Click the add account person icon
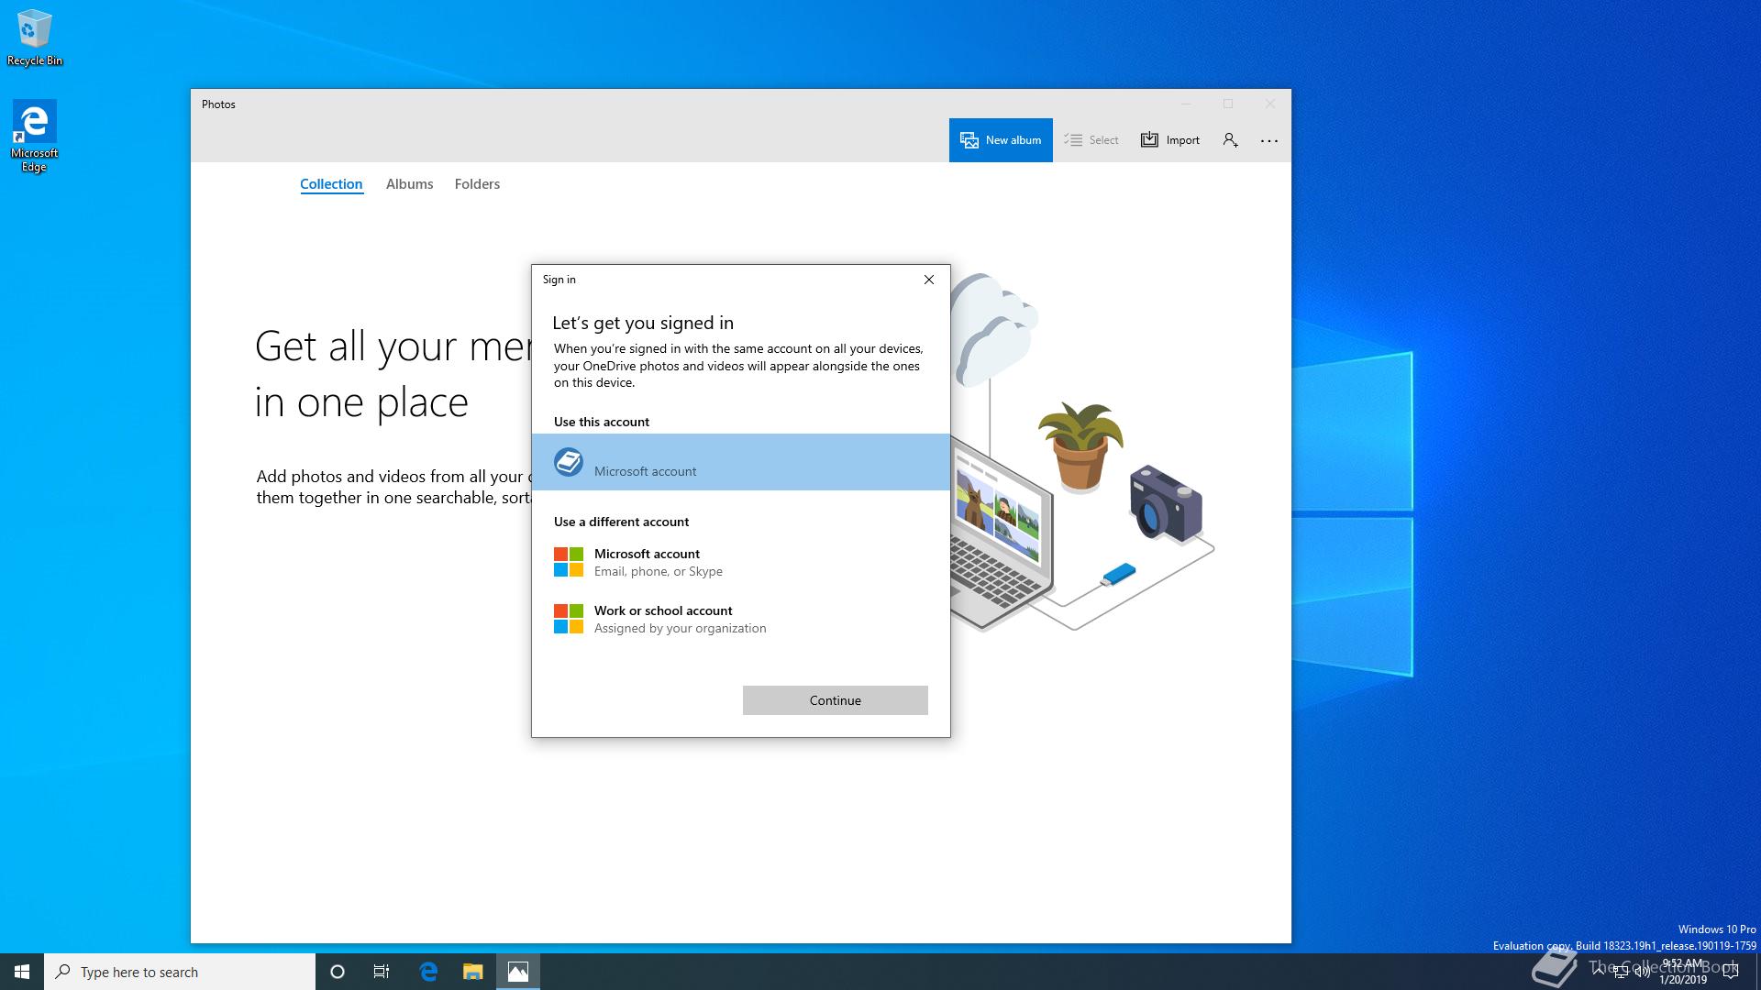1761x990 pixels. tap(1231, 140)
